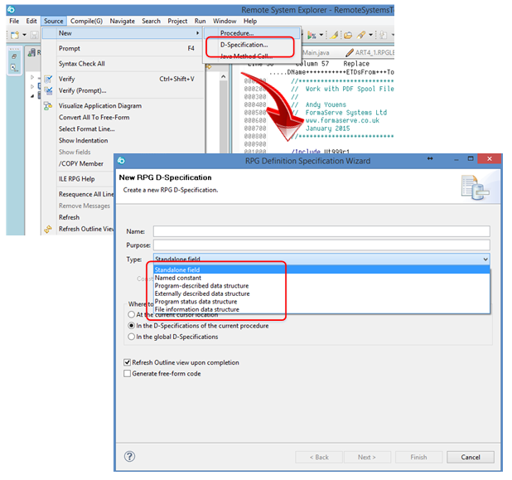
Task: Click the RPG wizard title bar icon
Action: [x=121, y=160]
